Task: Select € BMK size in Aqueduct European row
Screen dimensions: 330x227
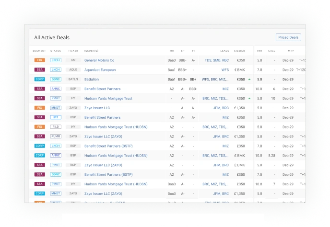Action: coord(239,70)
